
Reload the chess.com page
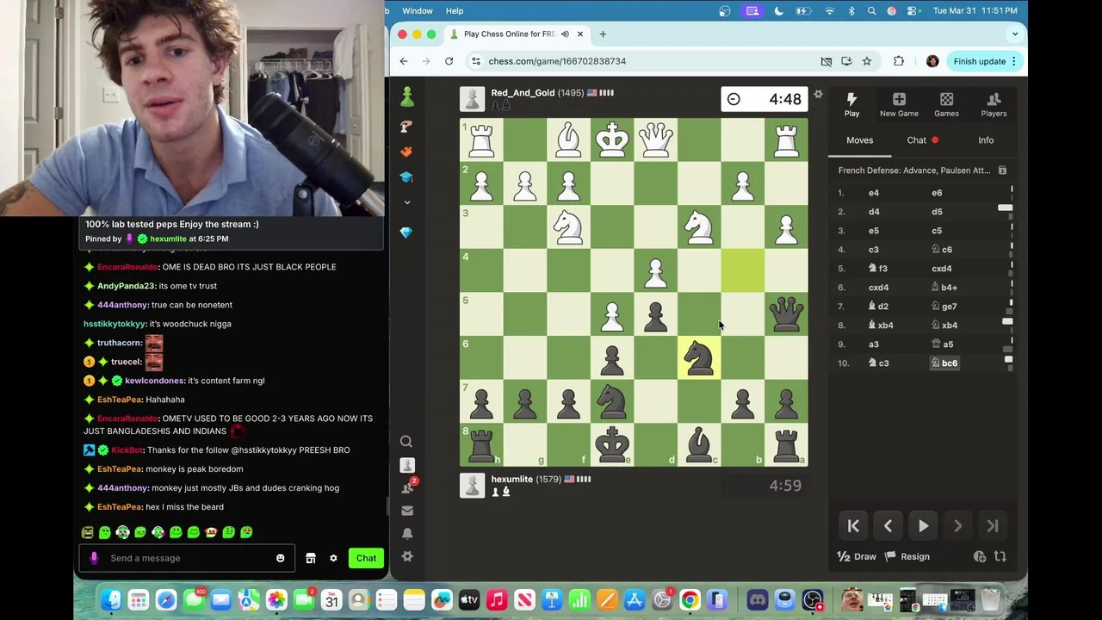pyautogui.click(x=449, y=61)
